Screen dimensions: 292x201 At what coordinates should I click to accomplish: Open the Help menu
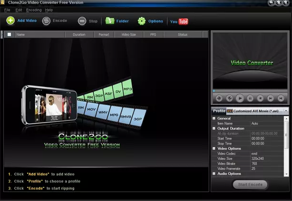coord(49,10)
